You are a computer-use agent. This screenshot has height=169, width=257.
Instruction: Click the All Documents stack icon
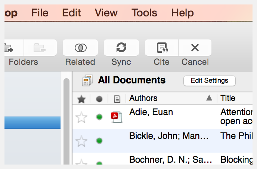coord(87,80)
